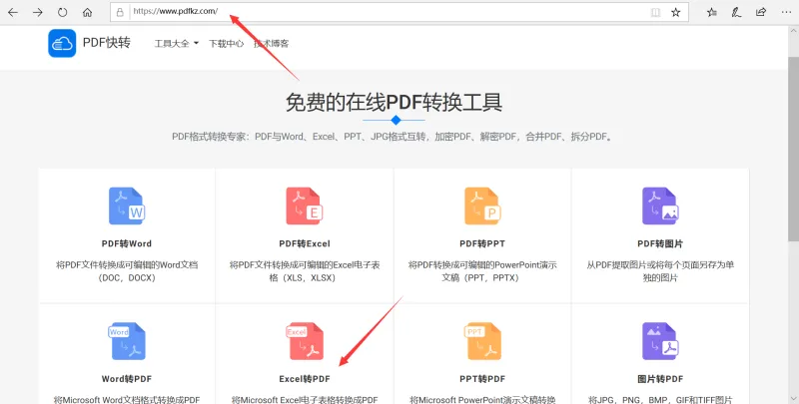The image size is (799, 404).
Task: Click the PDF快转 cloud logo
Action: (62, 43)
